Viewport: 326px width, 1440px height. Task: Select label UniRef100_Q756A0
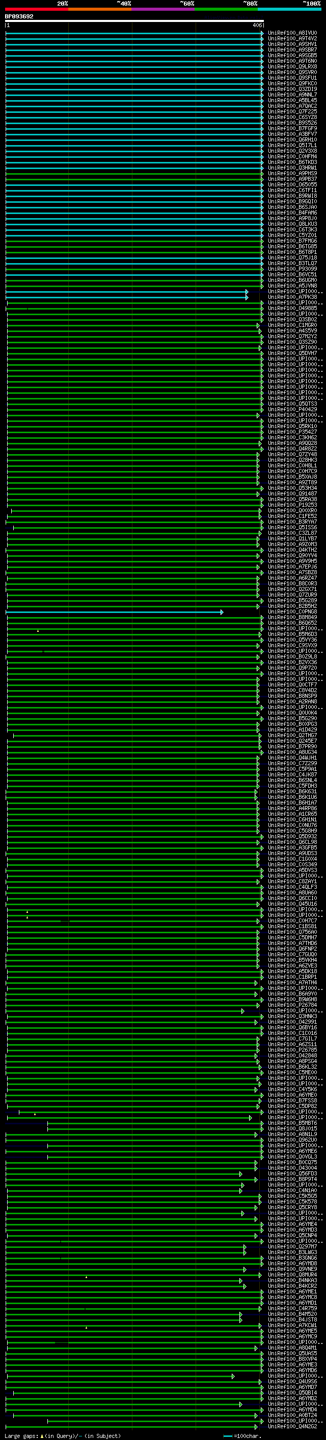click(x=292, y=932)
